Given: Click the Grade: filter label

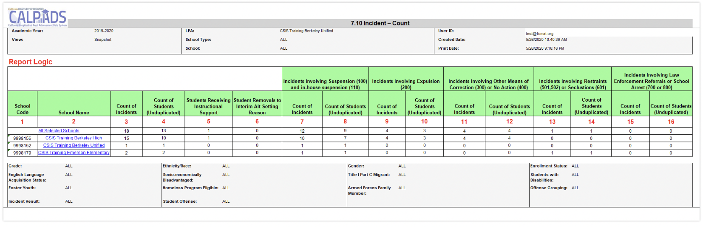Looking at the screenshot, I should pos(15,166).
